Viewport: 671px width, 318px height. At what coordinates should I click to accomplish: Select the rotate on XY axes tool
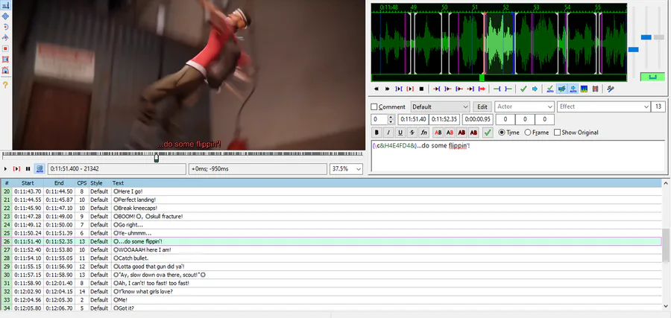5,38
